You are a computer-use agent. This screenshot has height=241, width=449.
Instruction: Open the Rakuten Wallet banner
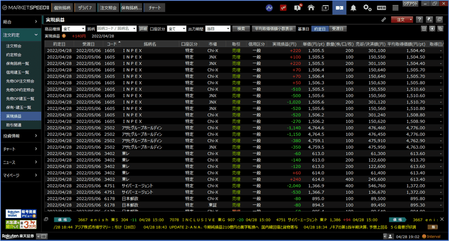[x=21, y=214]
